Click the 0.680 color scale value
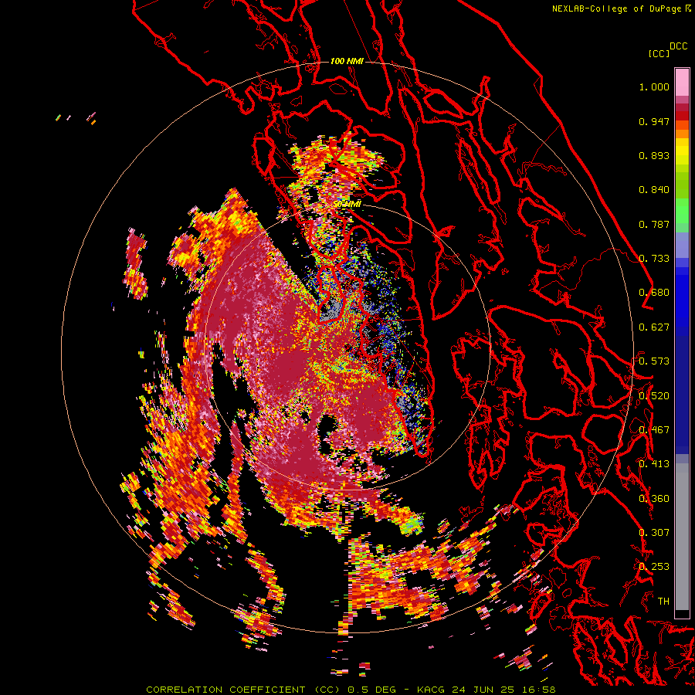The width and height of the screenshot is (695, 695). 654,293
